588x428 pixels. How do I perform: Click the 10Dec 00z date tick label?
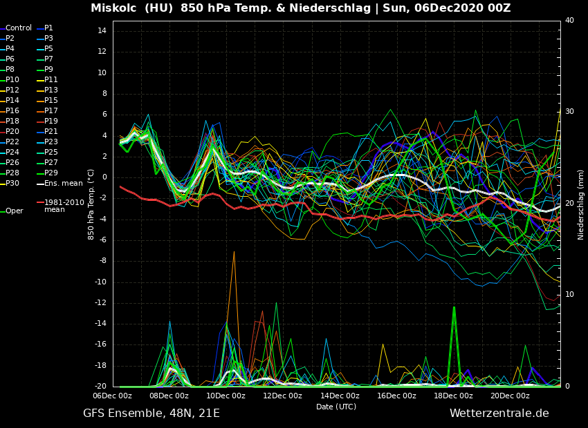(226, 396)
